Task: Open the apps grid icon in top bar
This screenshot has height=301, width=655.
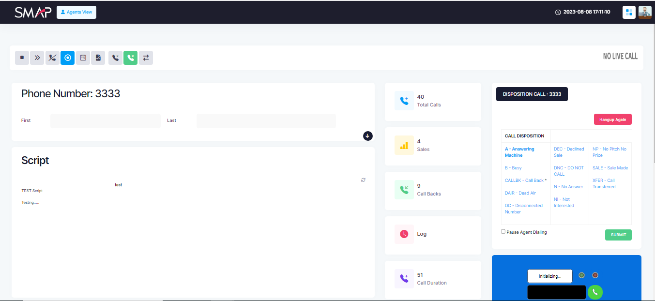Action: pos(628,12)
